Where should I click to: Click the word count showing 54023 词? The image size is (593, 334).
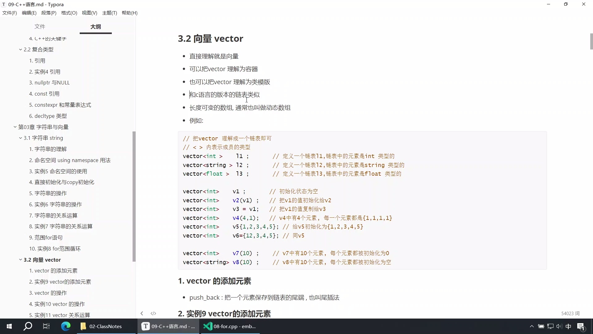[570, 313]
